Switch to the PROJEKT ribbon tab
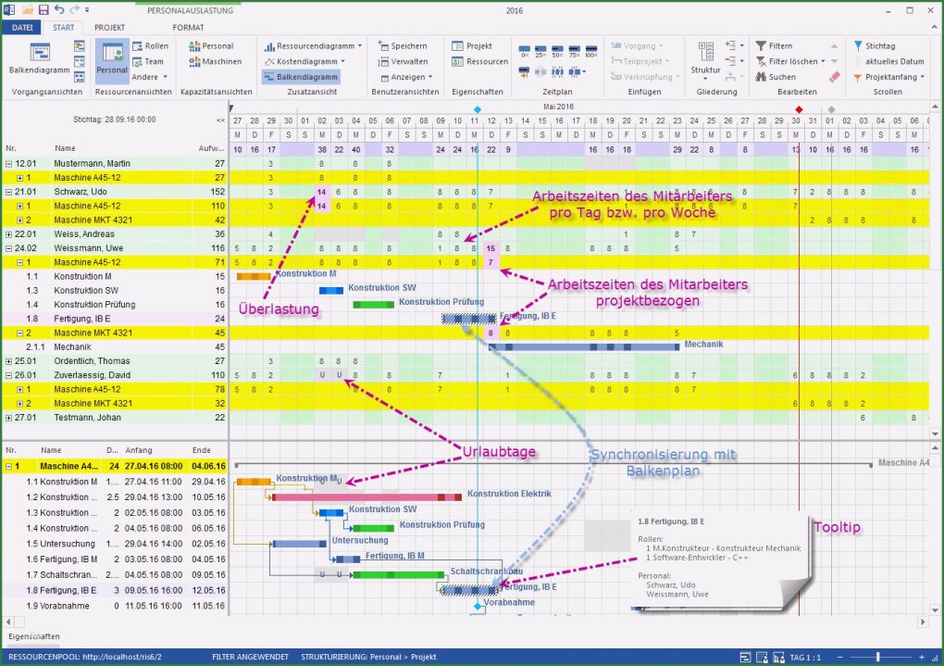This screenshot has width=944, height=666. click(109, 27)
